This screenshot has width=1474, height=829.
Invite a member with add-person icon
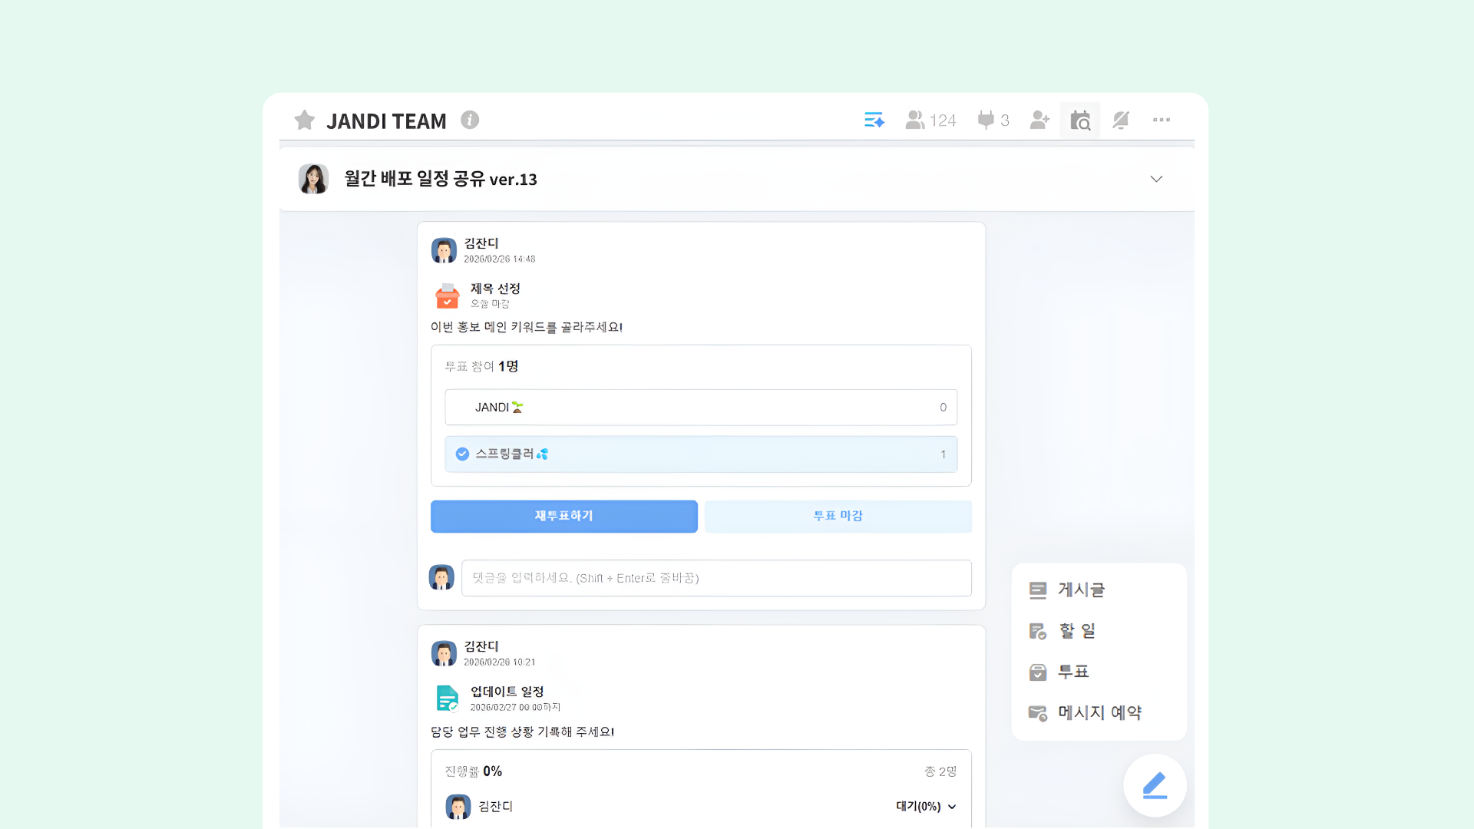[1039, 120]
